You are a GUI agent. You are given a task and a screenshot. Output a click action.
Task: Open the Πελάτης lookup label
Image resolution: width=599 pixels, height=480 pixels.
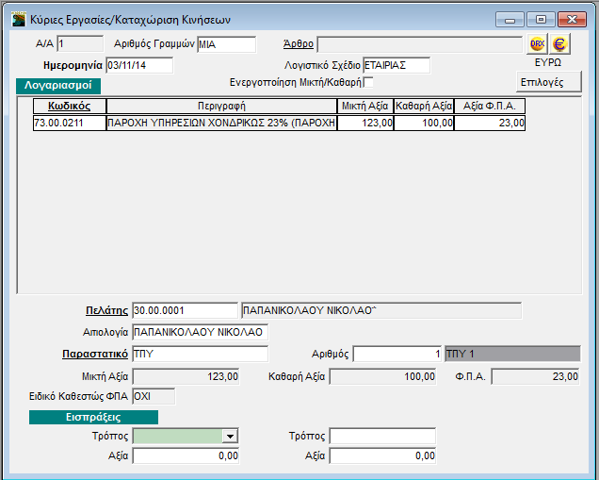point(106,310)
